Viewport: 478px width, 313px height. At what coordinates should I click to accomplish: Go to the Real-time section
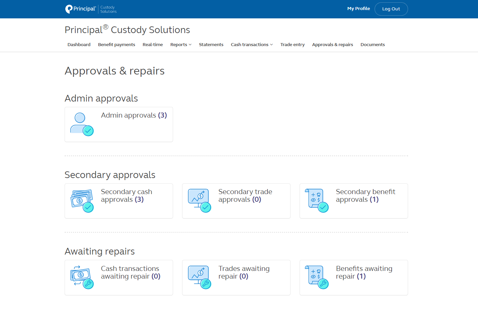(153, 44)
